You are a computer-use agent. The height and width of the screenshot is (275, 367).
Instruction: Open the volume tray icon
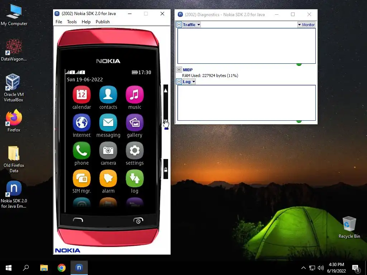(321, 268)
